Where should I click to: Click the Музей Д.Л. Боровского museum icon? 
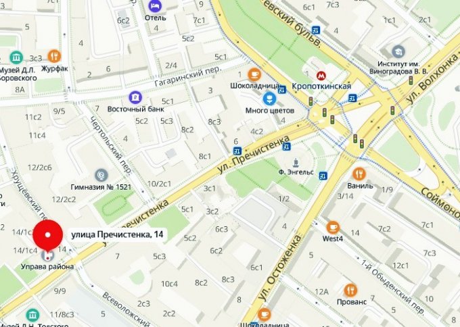click(x=16, y=57)
